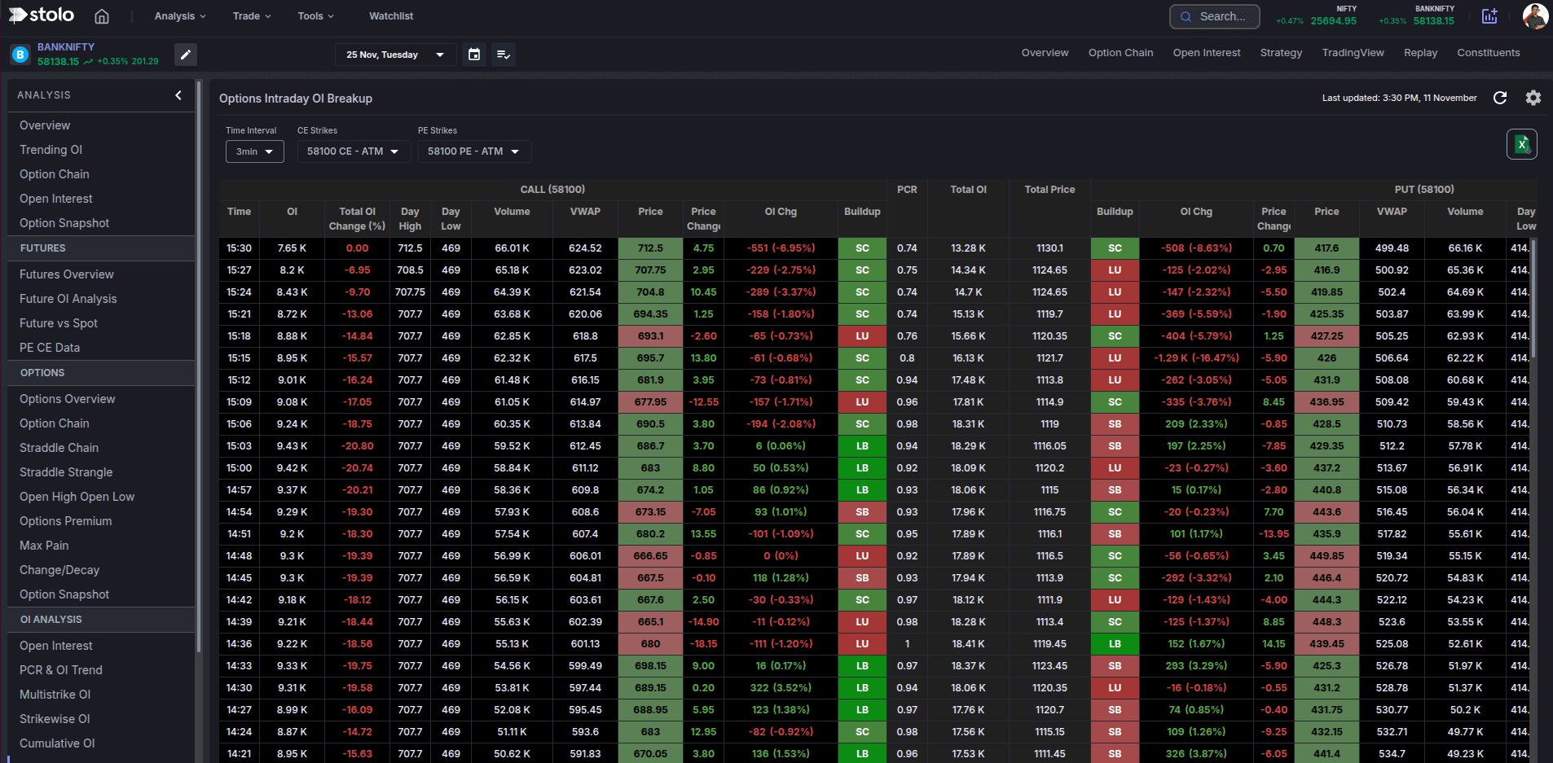The height and width of the screenshot is (763, 1553).
Task: Collapse the ANALYSIS sidebar panel
Action: (178, 94)
